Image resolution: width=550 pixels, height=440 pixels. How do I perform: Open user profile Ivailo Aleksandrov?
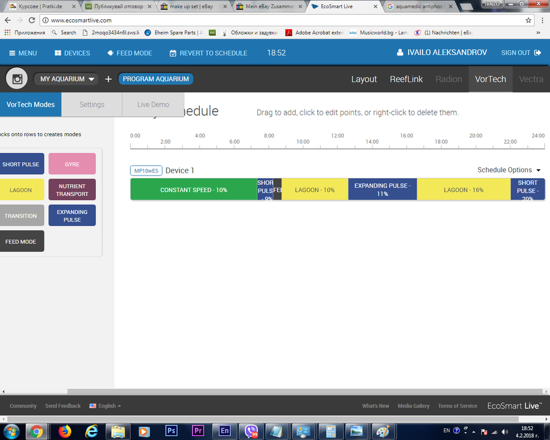coord(442,53)
